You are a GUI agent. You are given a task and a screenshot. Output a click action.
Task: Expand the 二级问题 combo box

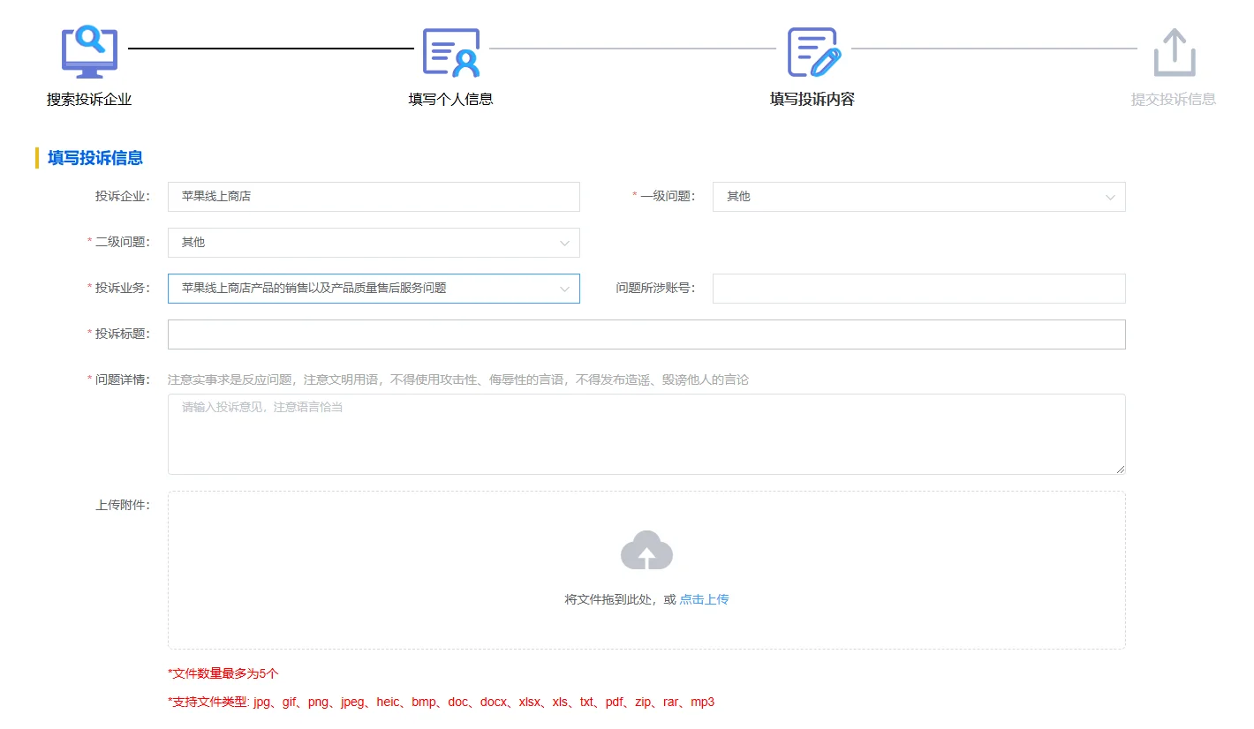point(373,242)
